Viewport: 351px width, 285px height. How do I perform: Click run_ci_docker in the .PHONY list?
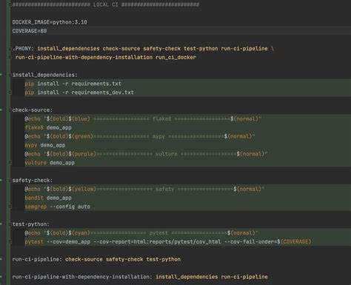pos(175,58)
